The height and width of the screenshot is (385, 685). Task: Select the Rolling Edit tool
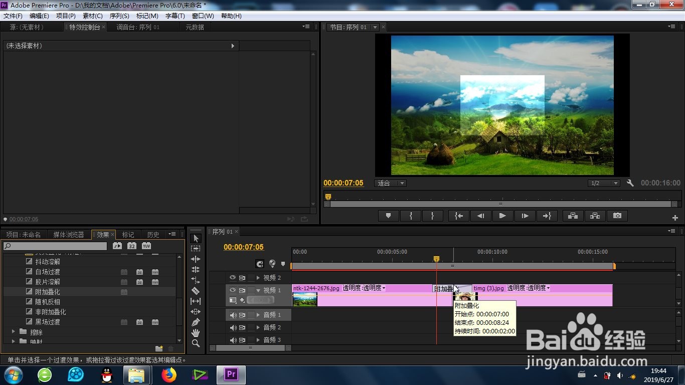coord(196,270)
